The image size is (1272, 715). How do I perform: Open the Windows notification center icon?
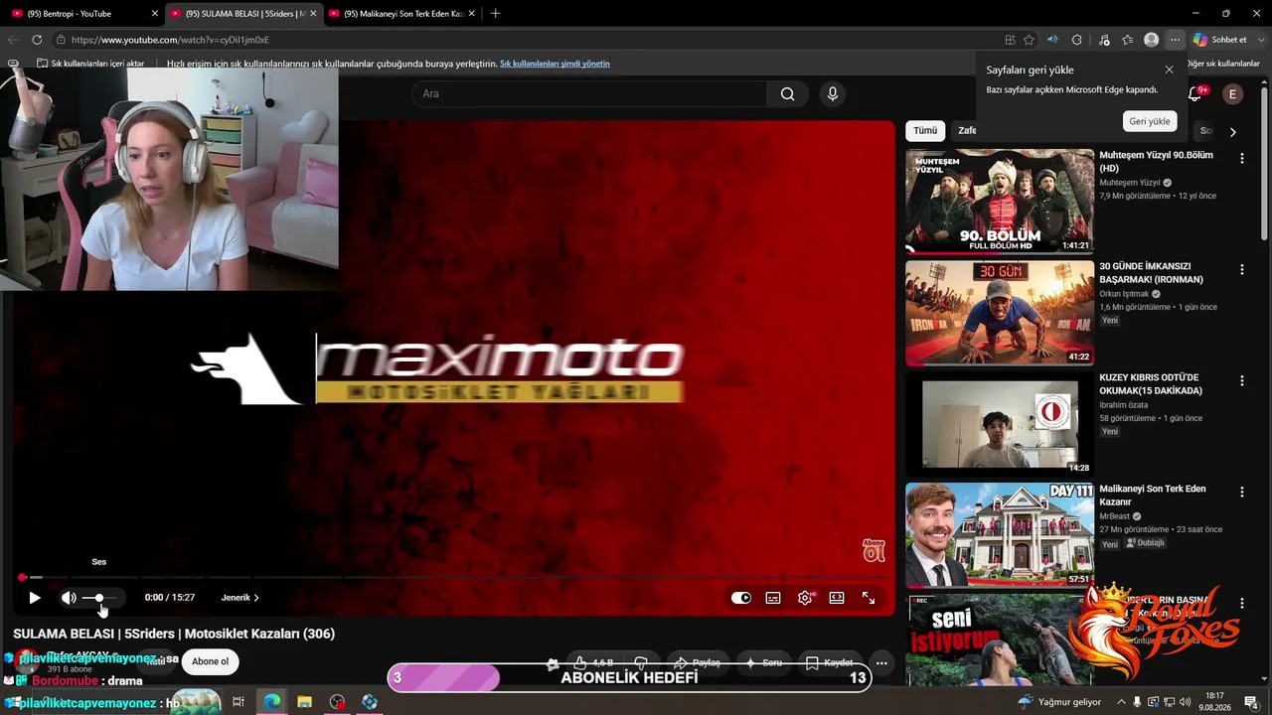click(x=1251, y=702)
